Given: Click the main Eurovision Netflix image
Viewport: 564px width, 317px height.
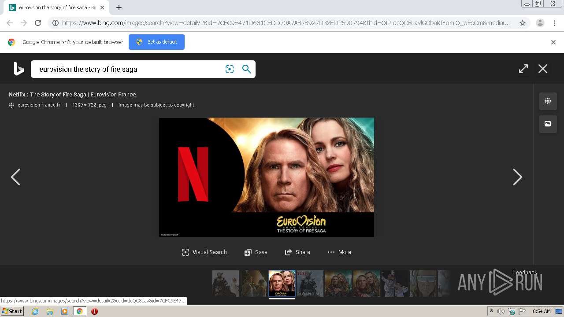Looking at the screenshot, I should click(x=267, y=177).
